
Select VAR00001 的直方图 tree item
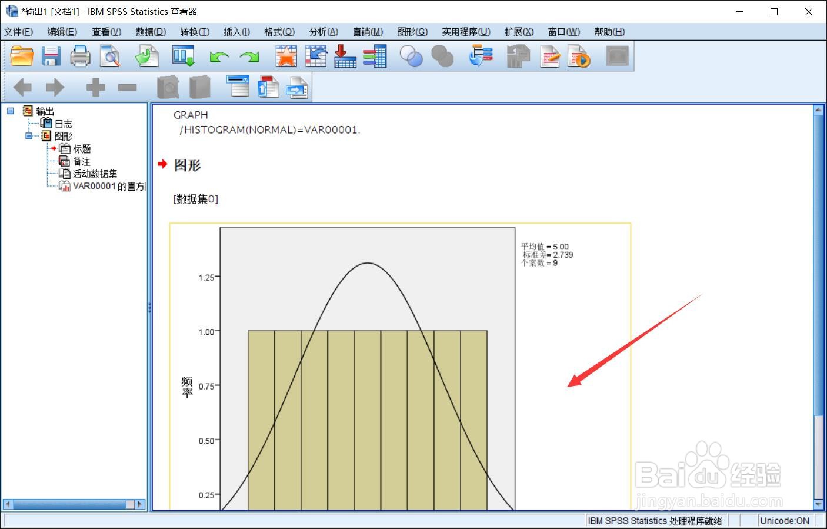pyautogui.click(x=109, y=186)
